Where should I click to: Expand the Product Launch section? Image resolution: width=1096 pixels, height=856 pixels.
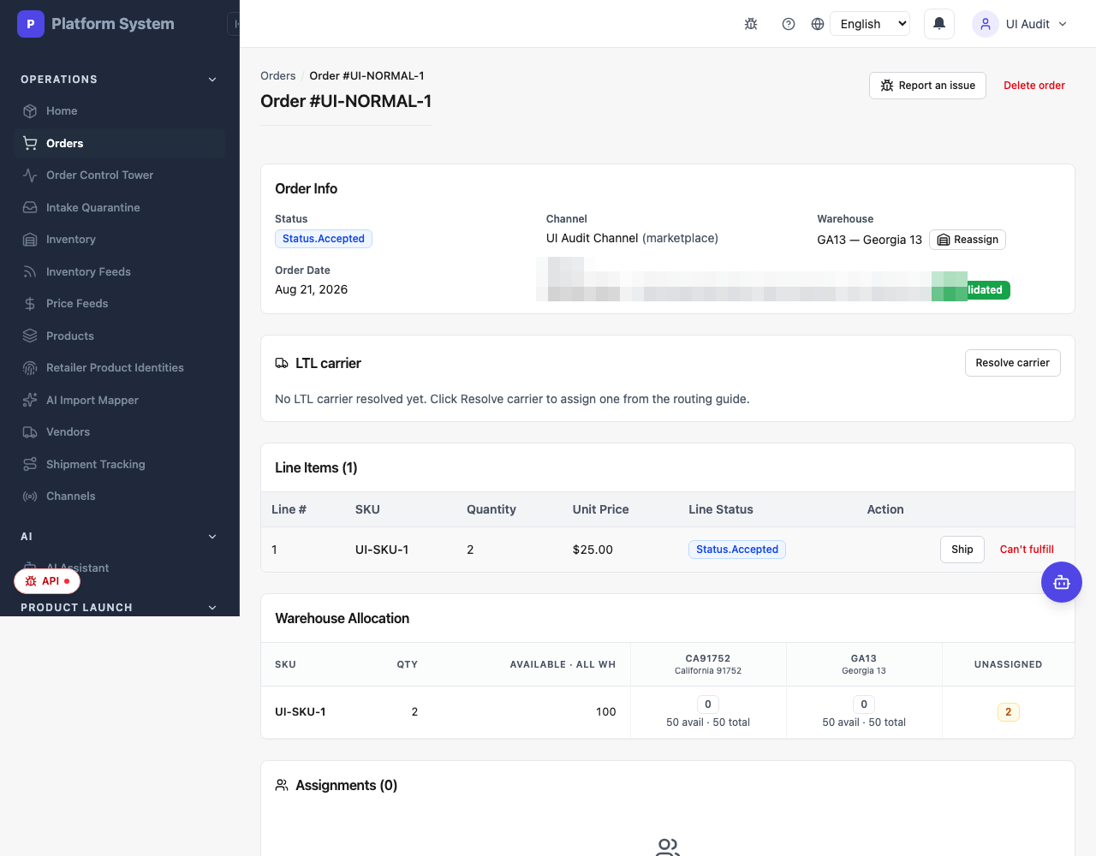212,608
